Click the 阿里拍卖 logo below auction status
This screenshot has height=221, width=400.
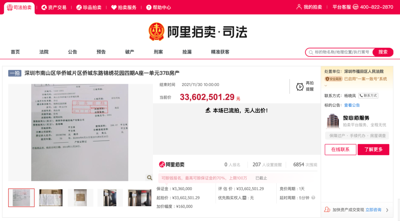tap(171, 165)
